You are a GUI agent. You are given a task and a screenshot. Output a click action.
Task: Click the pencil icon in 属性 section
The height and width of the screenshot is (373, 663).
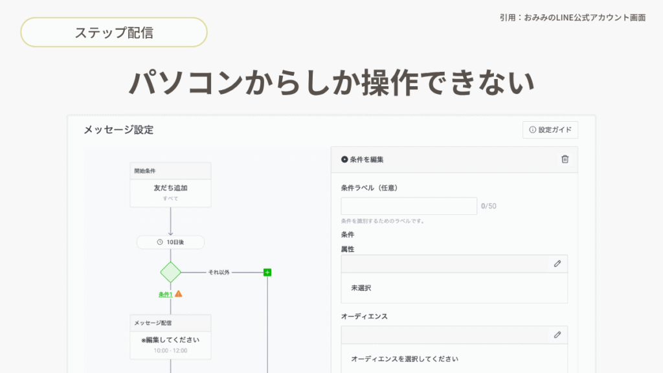557,264
